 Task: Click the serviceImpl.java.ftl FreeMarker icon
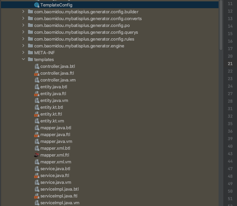(x=37, y=196)
